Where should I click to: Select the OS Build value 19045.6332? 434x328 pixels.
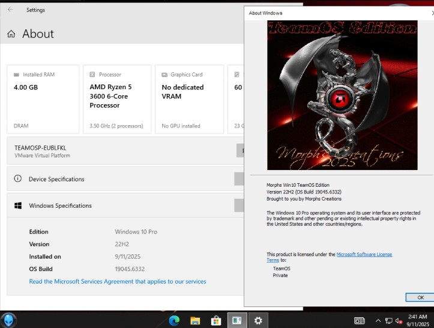(130, 269)
